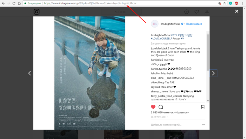Click the green secure padlock icon
Screen dimensions: 246x139
pos(25,3)
